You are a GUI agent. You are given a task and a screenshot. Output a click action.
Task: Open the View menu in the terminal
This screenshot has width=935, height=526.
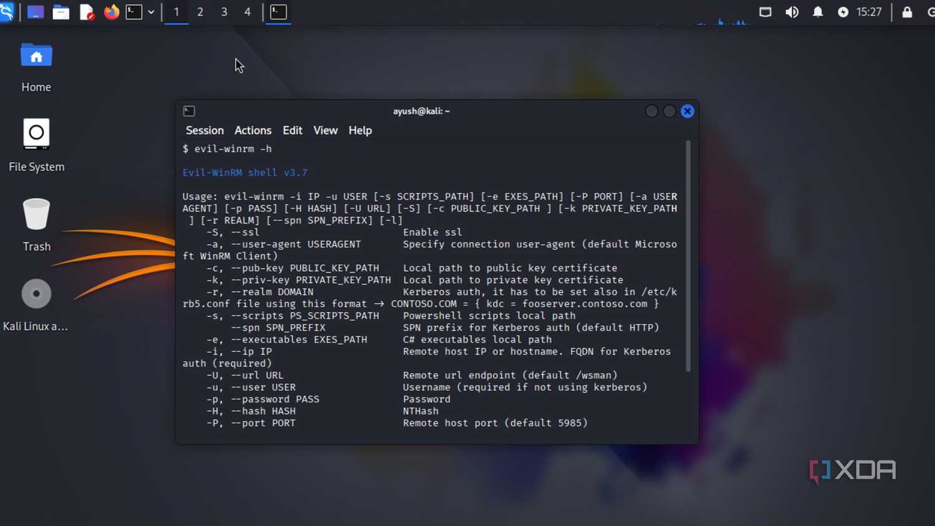tap(325, 130)
